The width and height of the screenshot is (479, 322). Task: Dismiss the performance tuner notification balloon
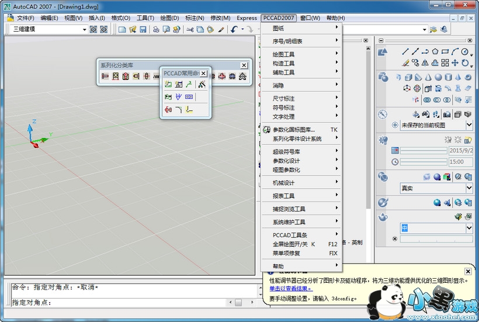[468, 271]
